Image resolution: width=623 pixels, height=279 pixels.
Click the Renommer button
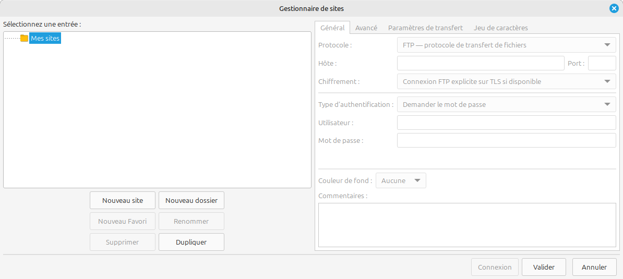191,221
